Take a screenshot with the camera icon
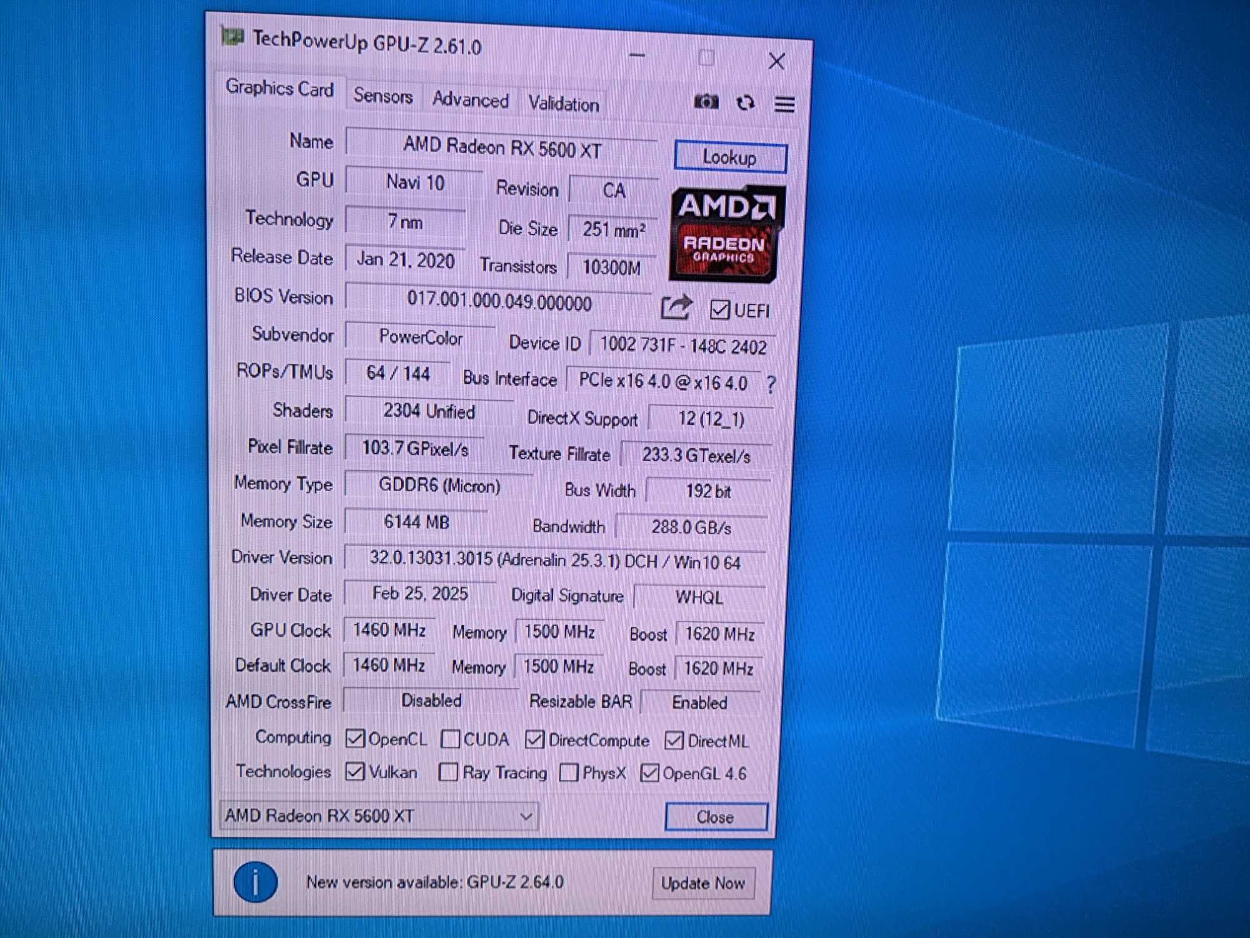This screenshot has width=1250, height=938. (x=706, y=101)
